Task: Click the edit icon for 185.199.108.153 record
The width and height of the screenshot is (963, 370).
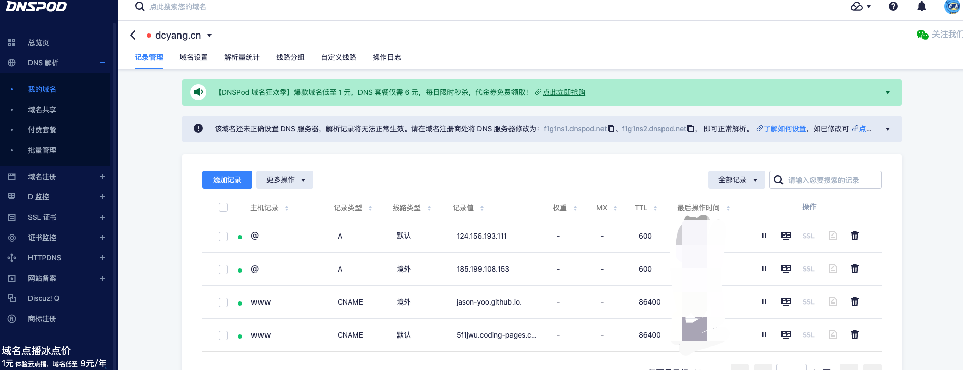Action: coord(786,269)
